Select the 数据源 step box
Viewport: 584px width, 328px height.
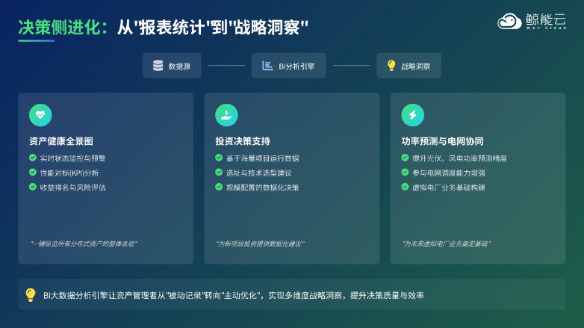172,66
